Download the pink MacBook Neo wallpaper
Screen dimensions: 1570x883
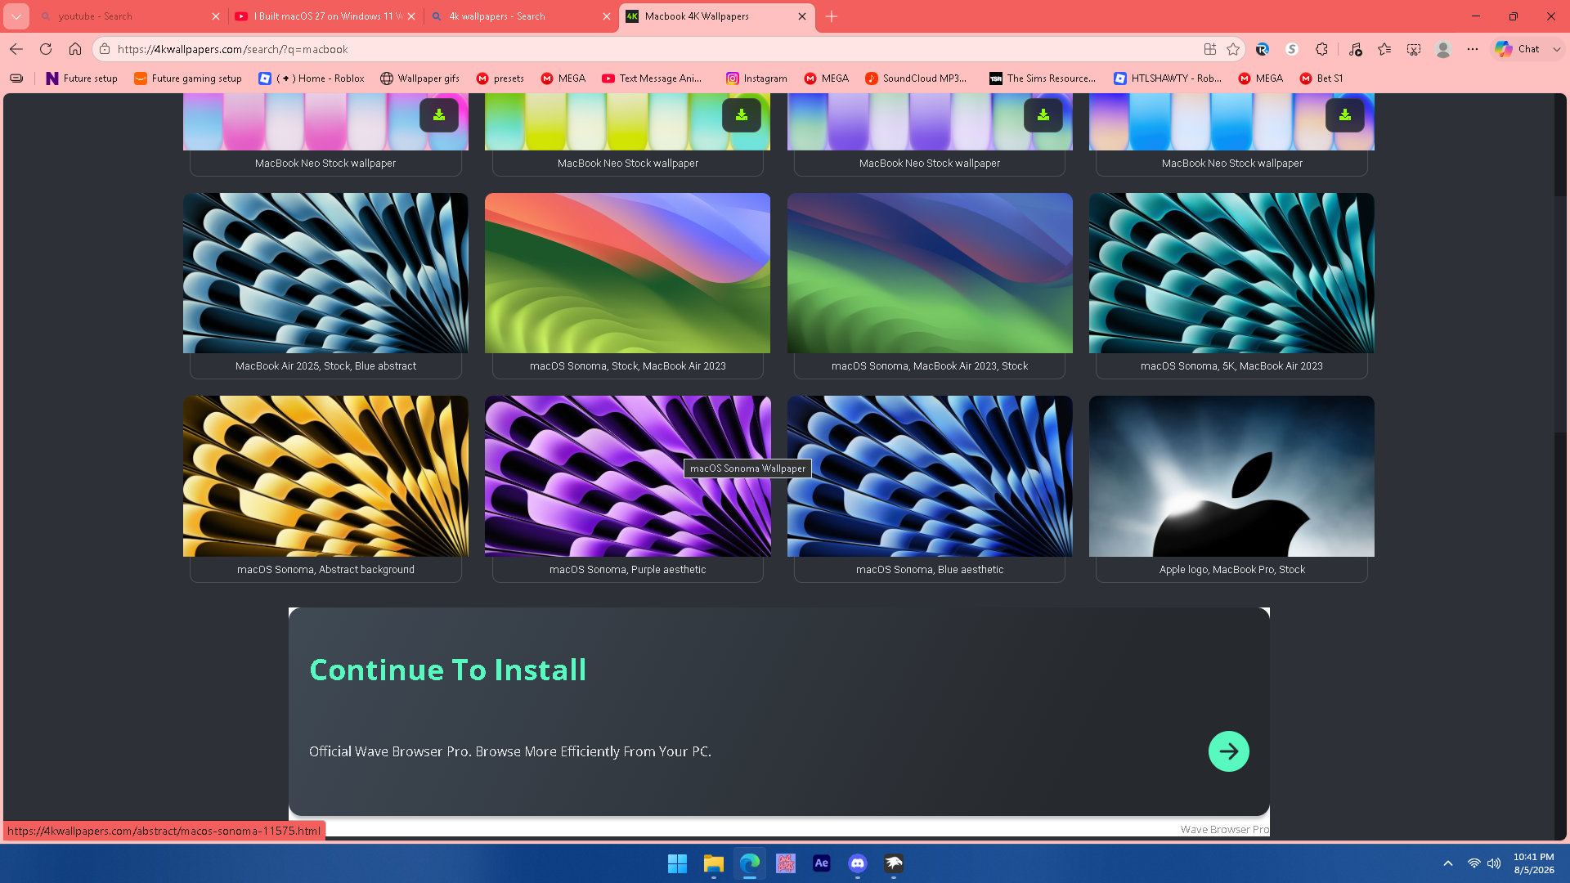pyautogui.click(x=439, y=115)
